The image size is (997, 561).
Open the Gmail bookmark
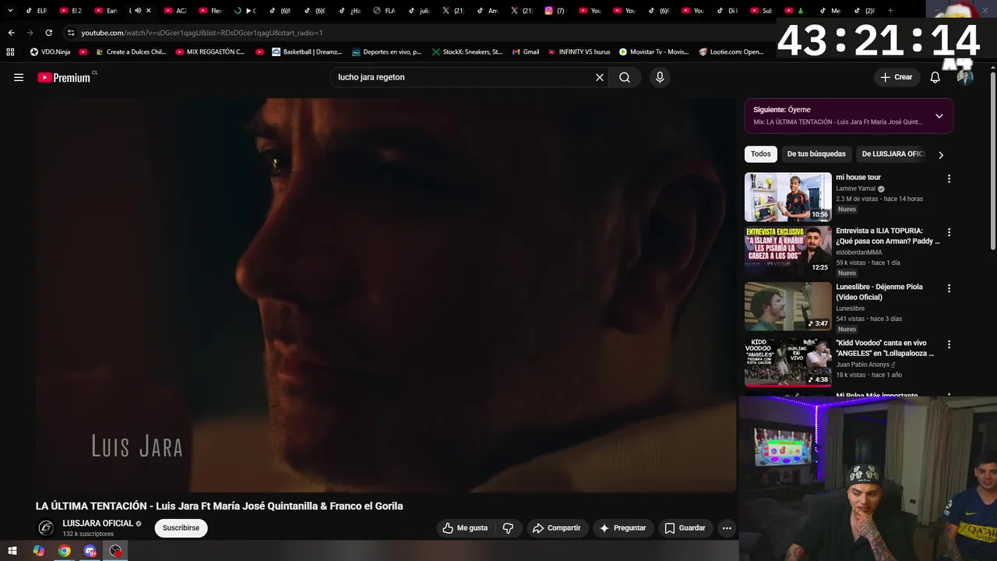[525, 52]
